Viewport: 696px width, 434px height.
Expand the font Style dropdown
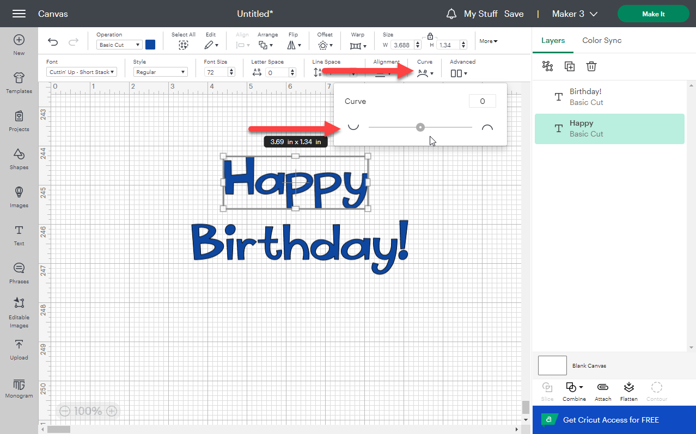[x=160, y=71]
